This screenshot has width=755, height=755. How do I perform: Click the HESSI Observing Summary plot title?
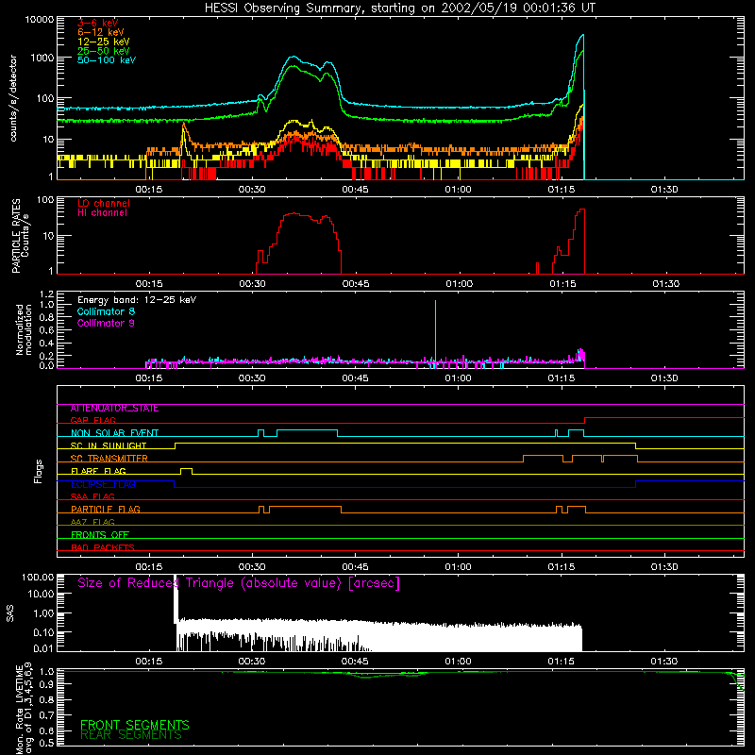pyautogui.click(x=399, y=8)
